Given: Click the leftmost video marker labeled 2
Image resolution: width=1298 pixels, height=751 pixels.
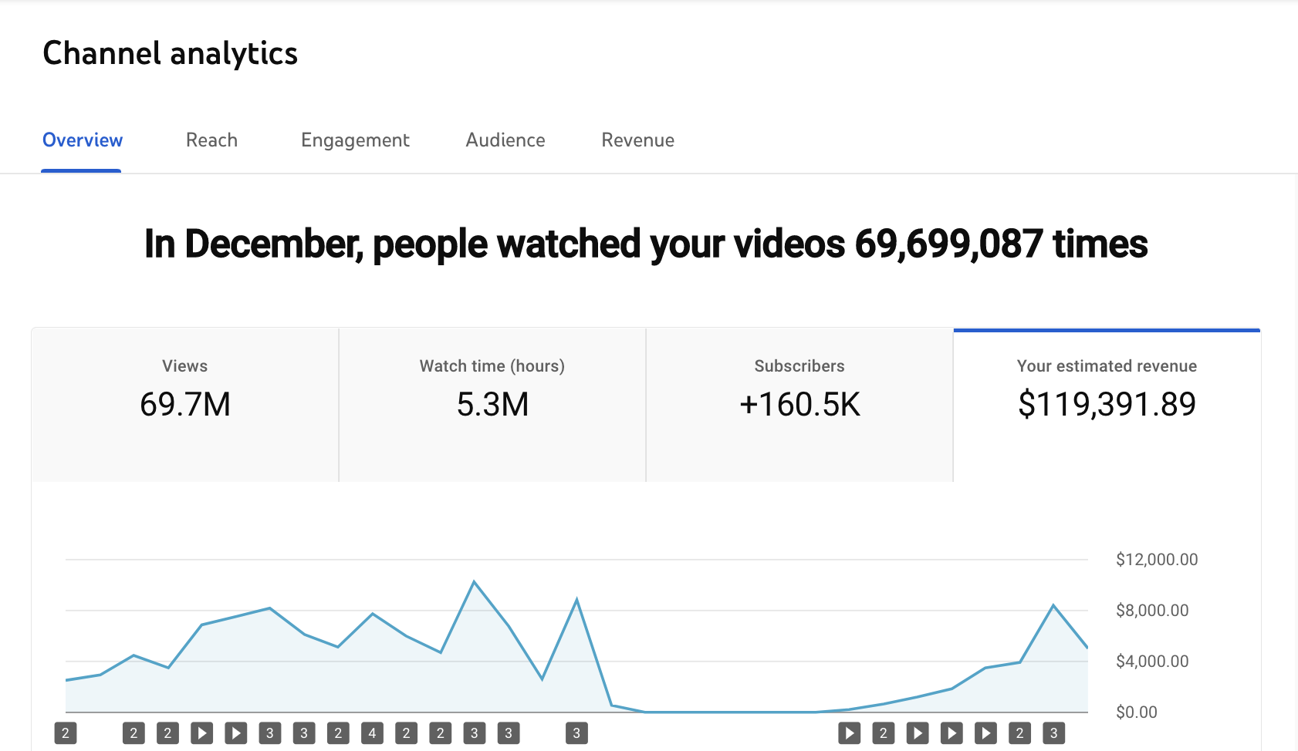Looking at the screenshot, I should tap(66, 733).
